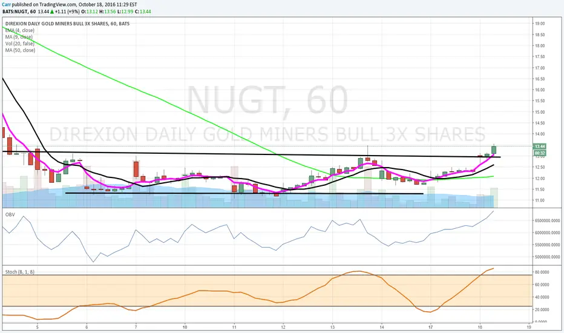564x333 pixels.
Task: Click date label 18 on time axis
Action: tap(480, 327)
